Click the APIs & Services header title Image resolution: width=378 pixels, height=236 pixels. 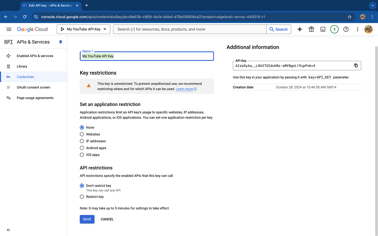(x=33, y=42)
